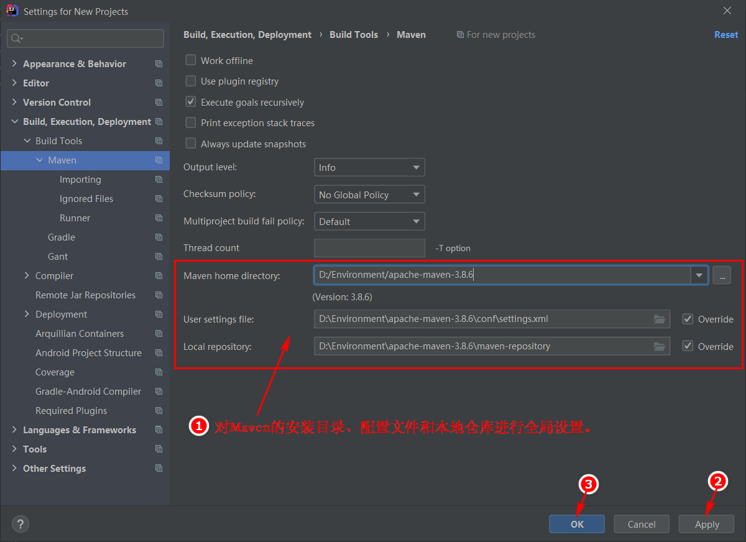Image resolution: width=746 pixels, height=542 pixels.
Task: Click the folder icon for User settings file
Action: click(660, 319)
